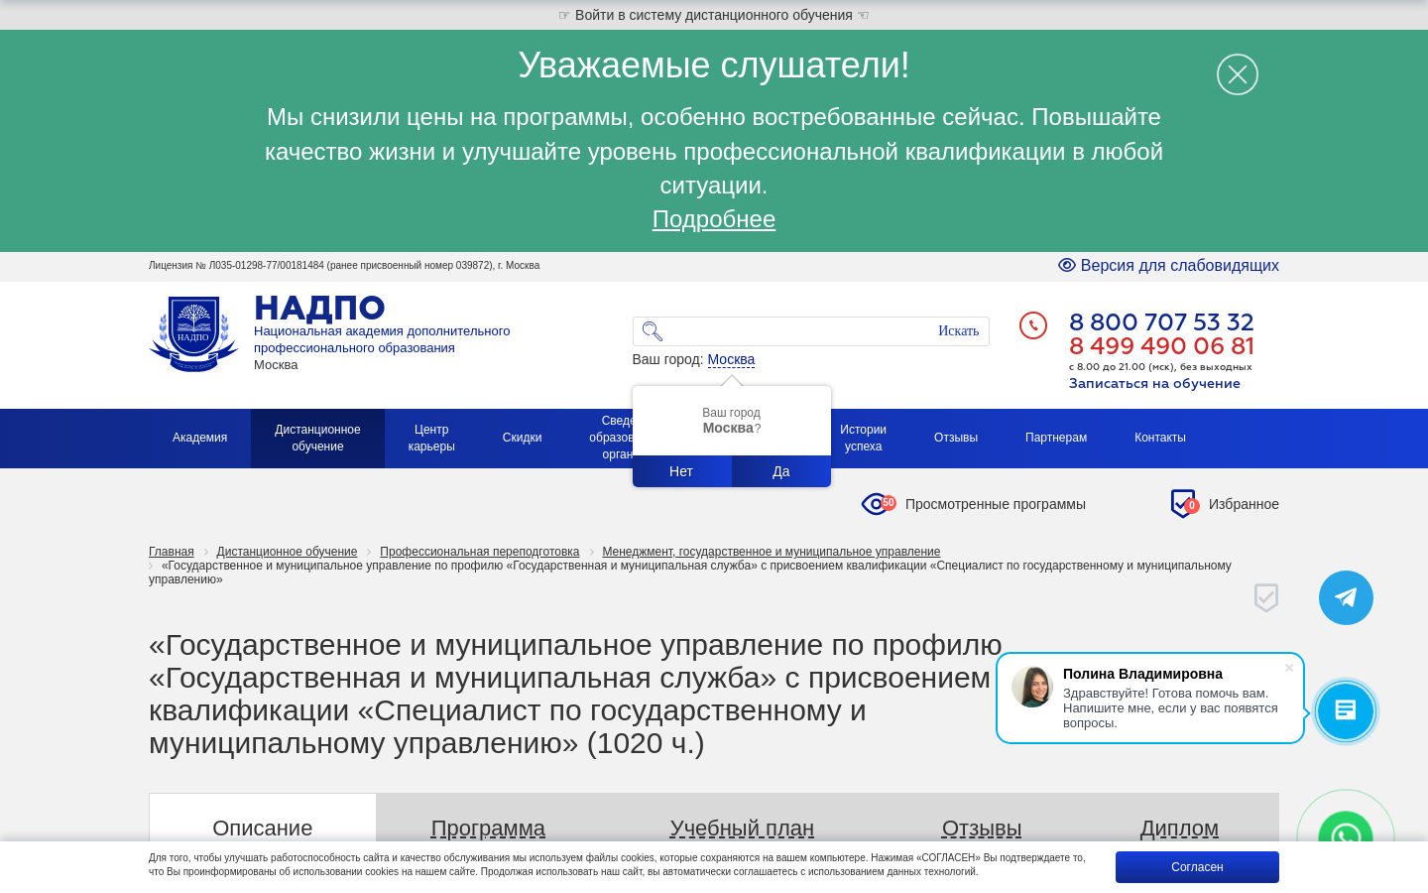Click the Москва city selector link
Screen dimensions: 1428x893
(x=731, y=359)
